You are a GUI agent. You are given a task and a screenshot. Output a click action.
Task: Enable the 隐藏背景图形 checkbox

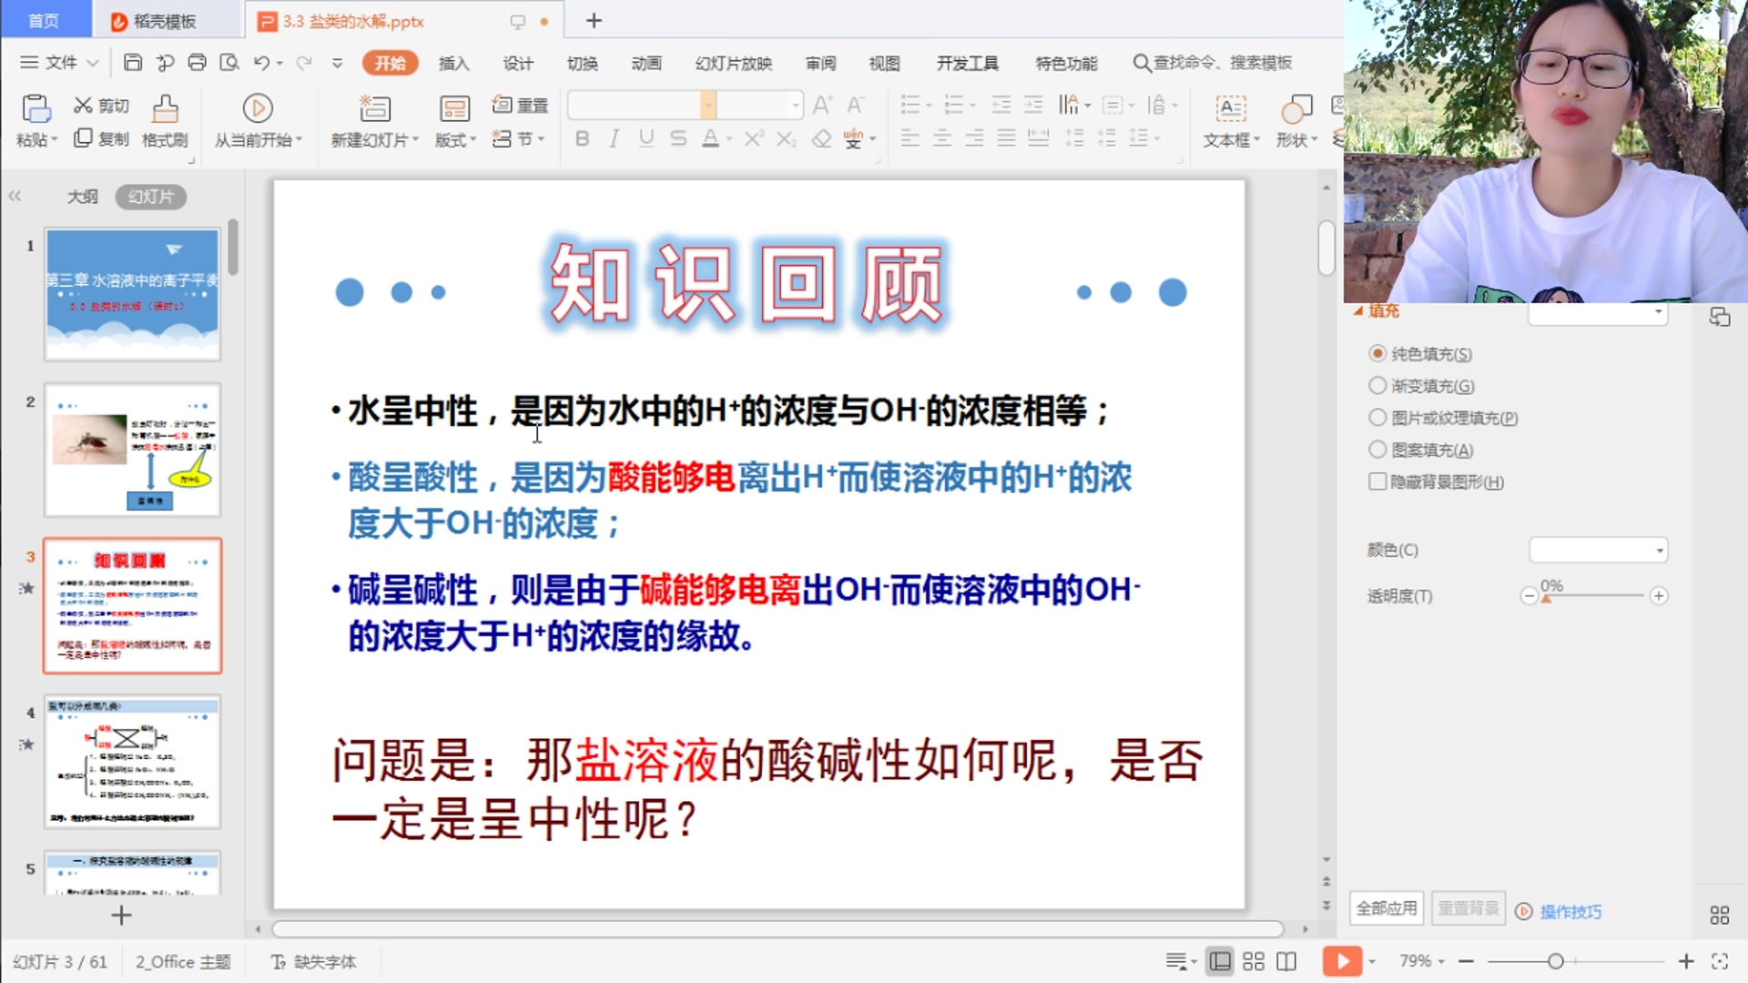tap(1377, 482)
